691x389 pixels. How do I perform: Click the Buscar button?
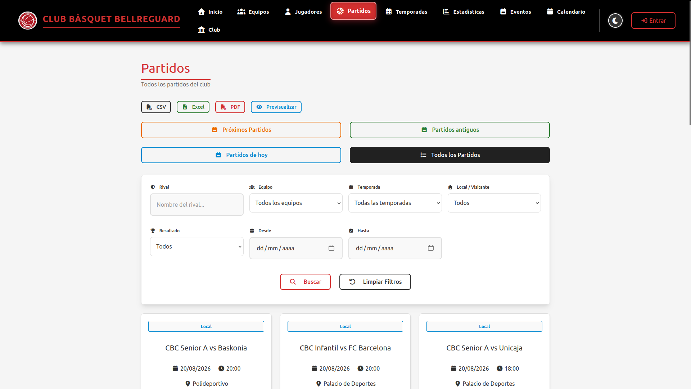pos(305,282)
